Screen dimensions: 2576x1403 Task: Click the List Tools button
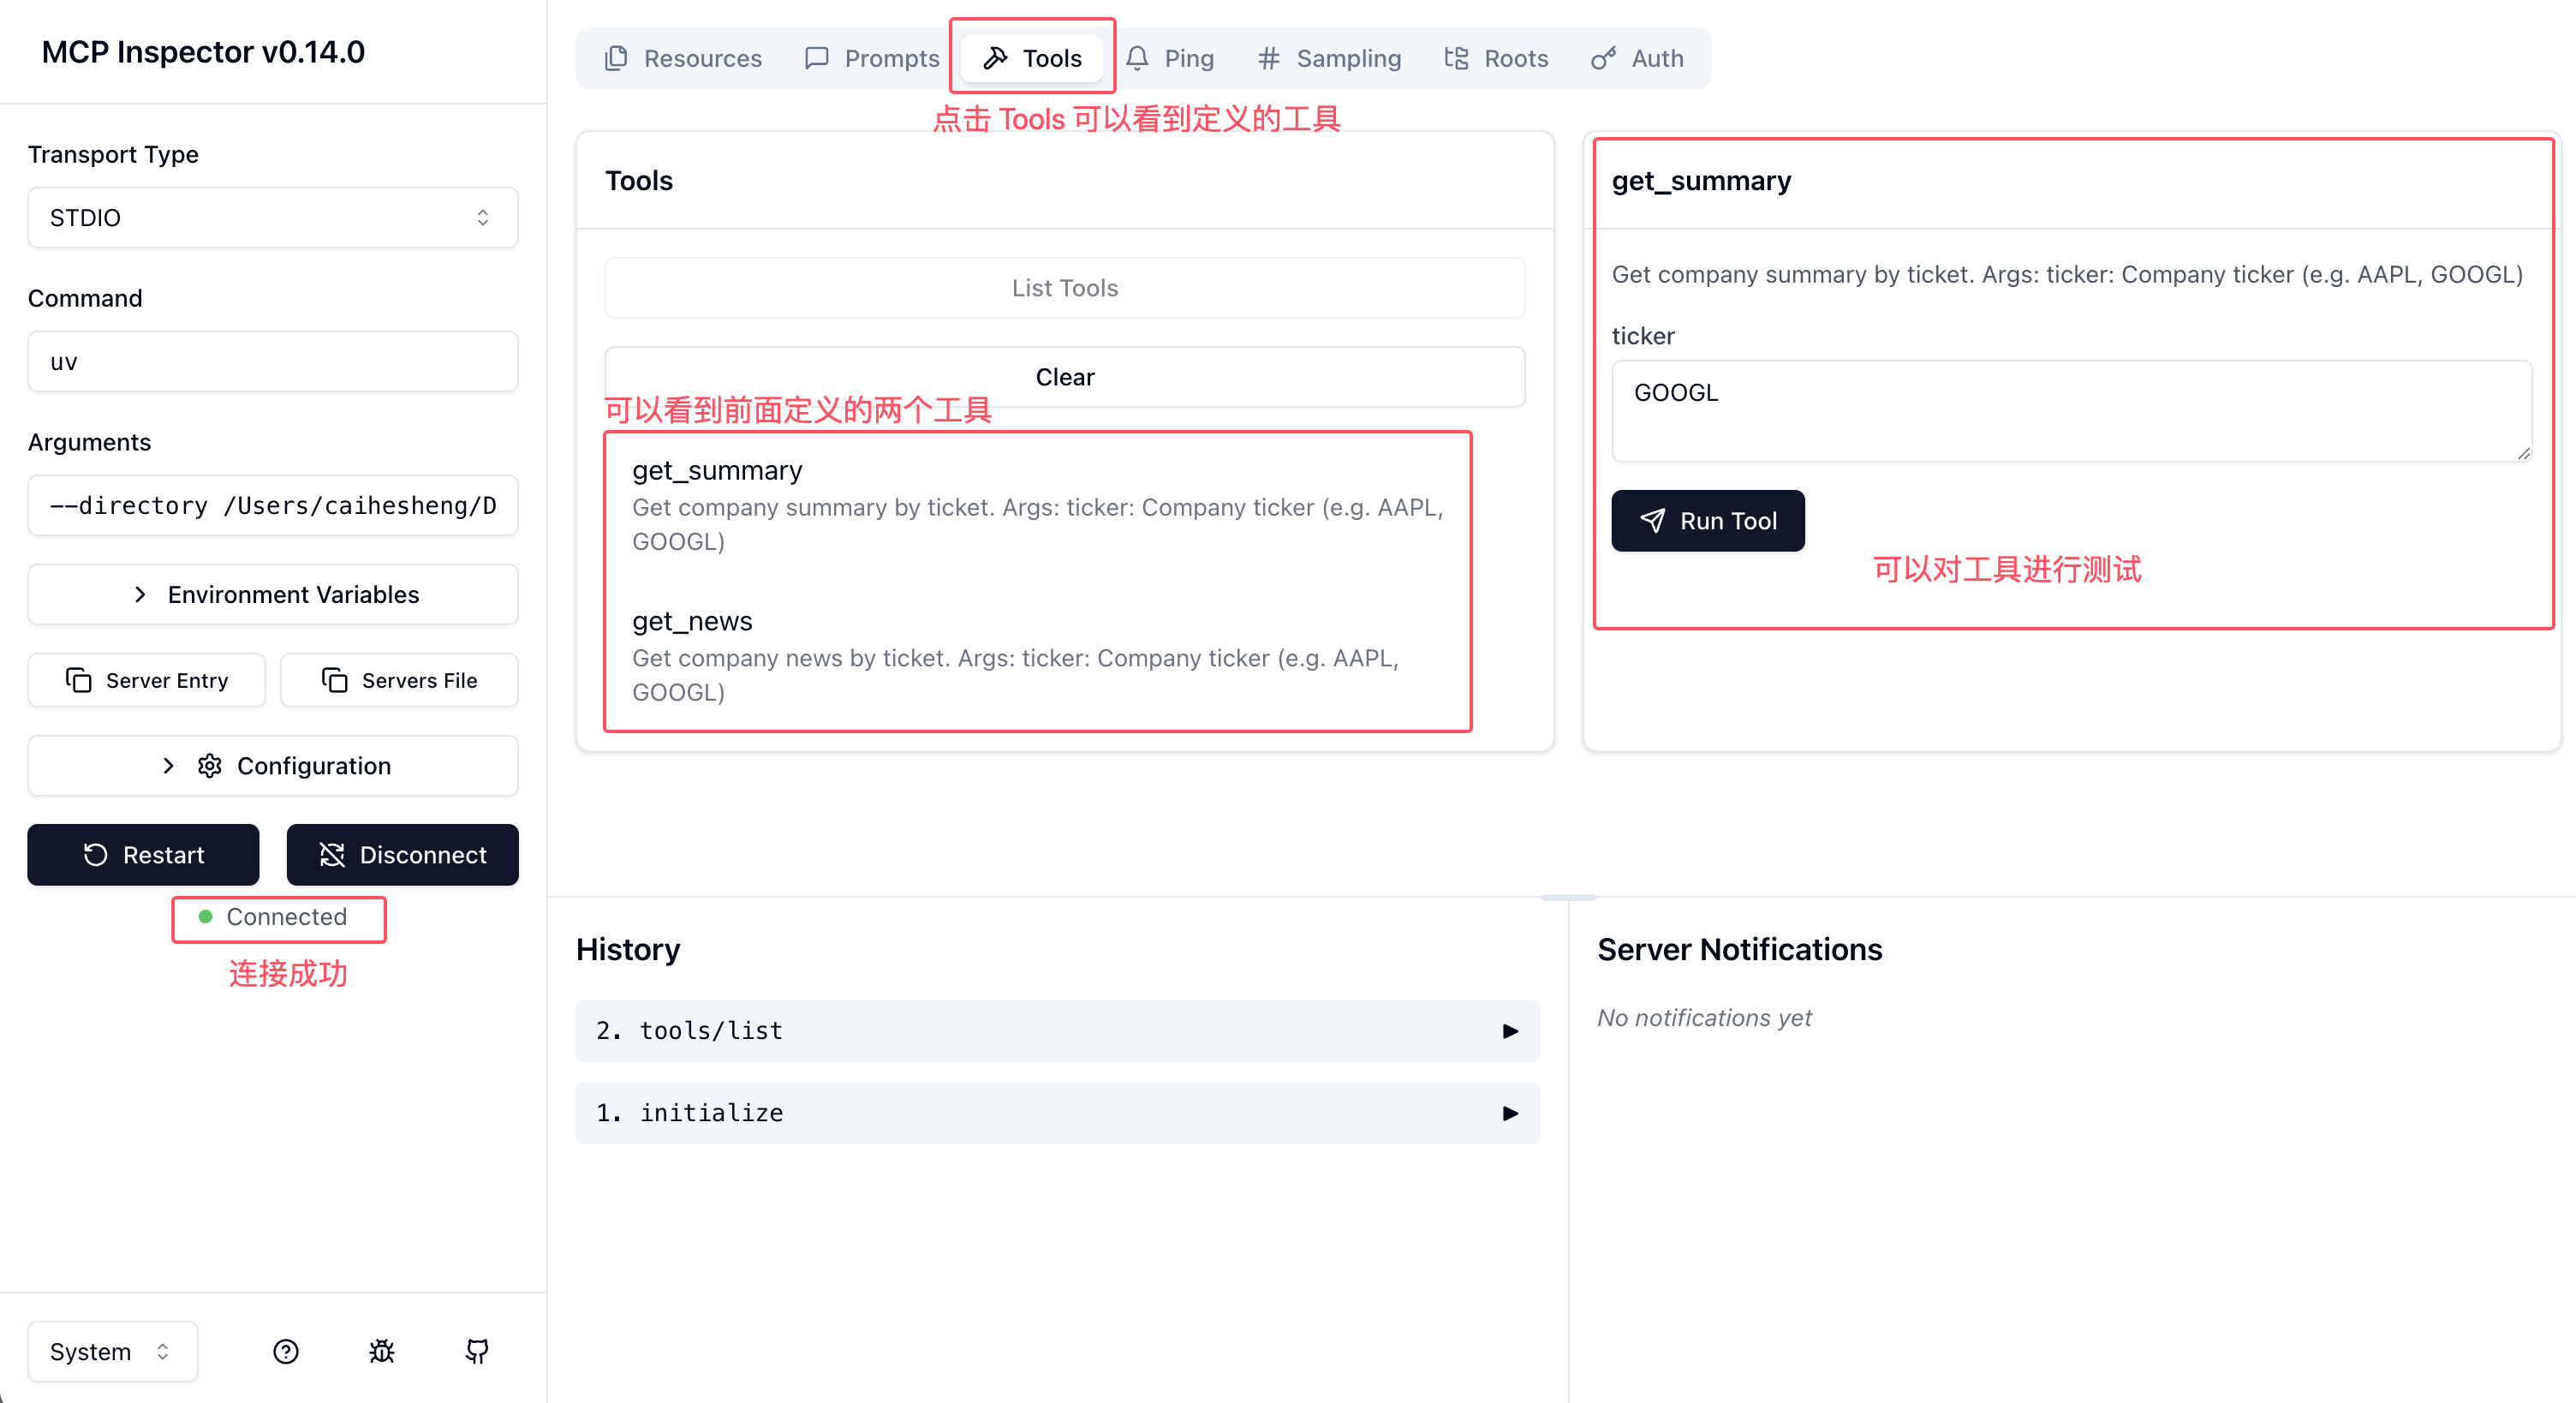click(x=1064, y=288)
